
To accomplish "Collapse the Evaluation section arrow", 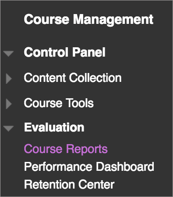I will coord(8,129).
